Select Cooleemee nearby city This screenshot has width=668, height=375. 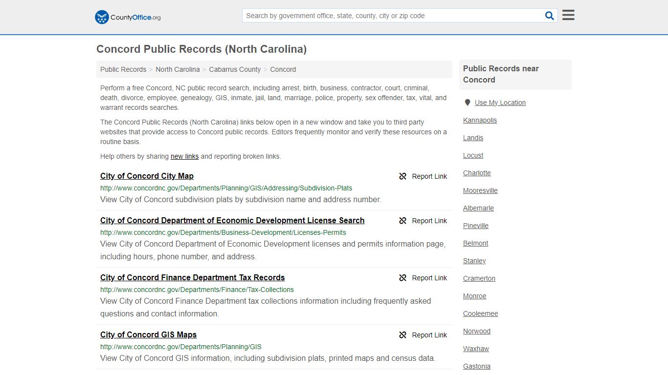click(480, 313)
